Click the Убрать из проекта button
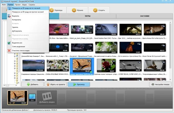 tap(56, 84)
